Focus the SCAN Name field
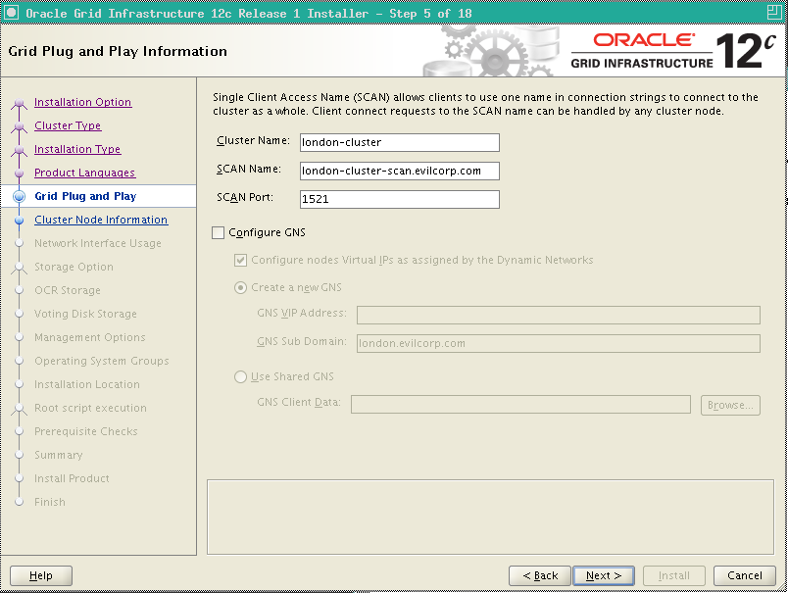This screenshot has height=593, width=788. (x=400, y=171)
